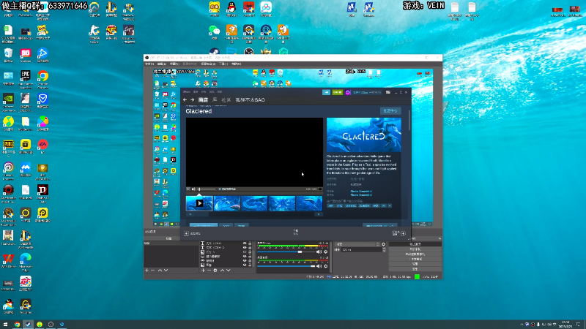
Task: Move selected source down in OBS
Action: (229, 270)
